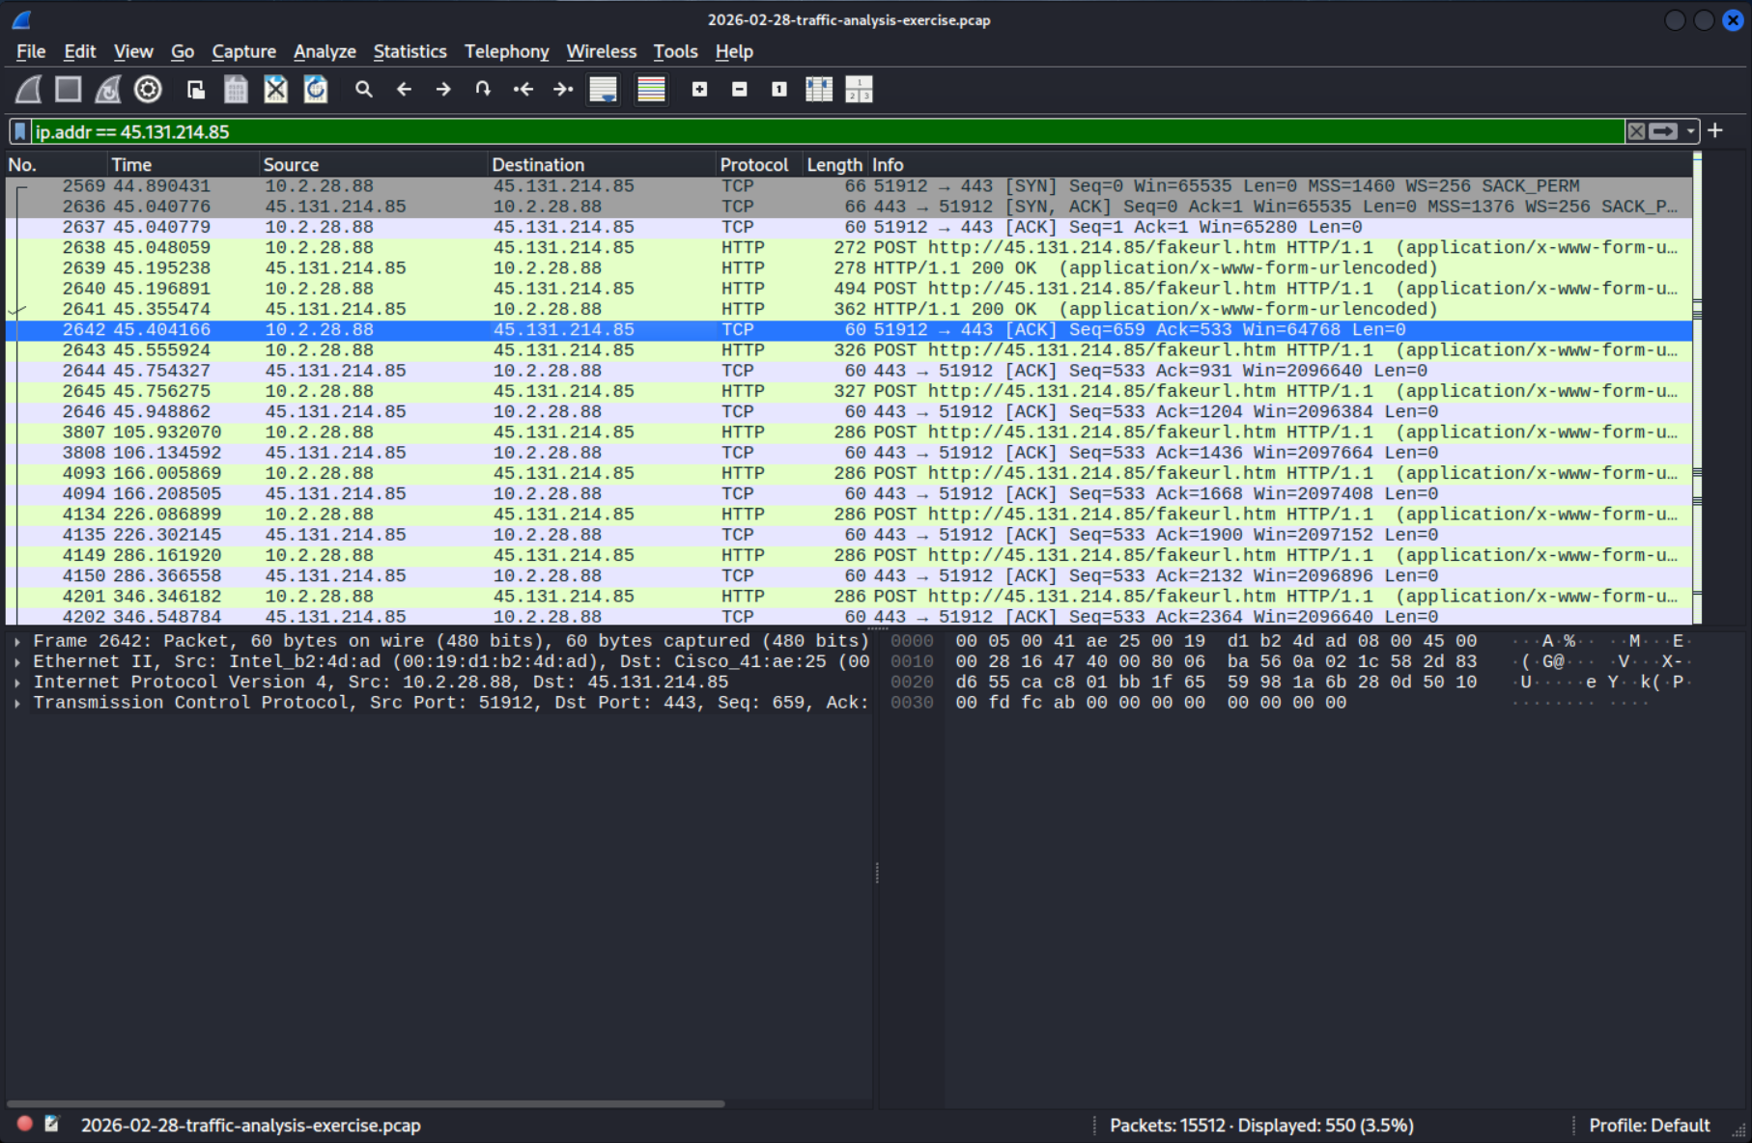
Task: Click the find packet magnifier icon
Action: coord(364,90)
